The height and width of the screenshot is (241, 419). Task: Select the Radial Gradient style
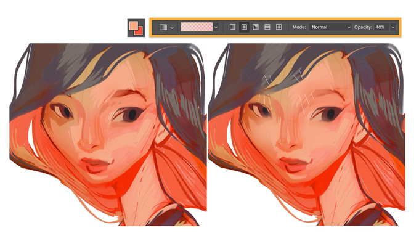(244, 27)
